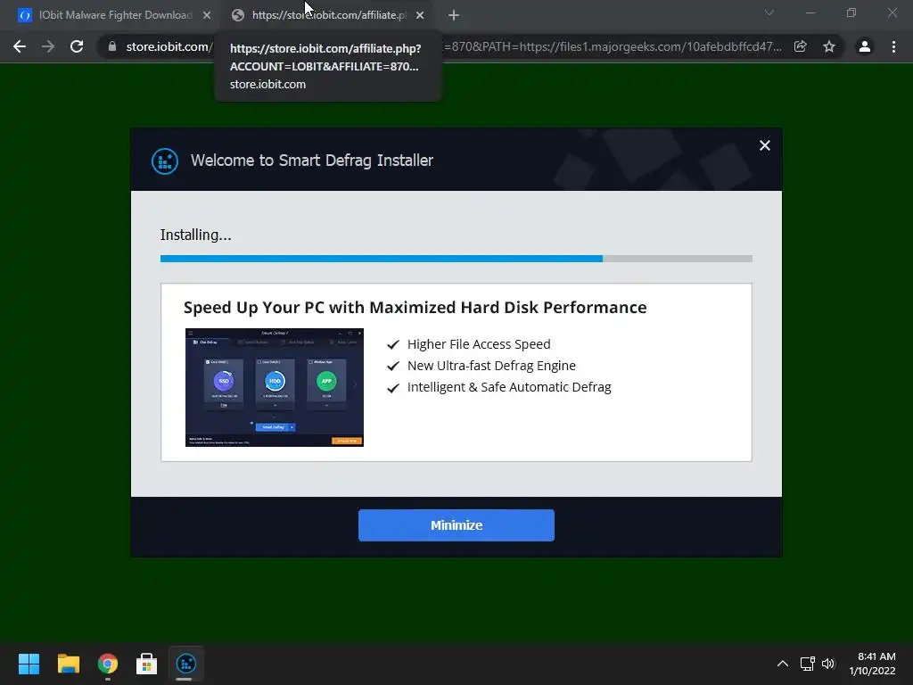Share this page icon
This screenshot has height=685, width=913.
pos(801,46)
